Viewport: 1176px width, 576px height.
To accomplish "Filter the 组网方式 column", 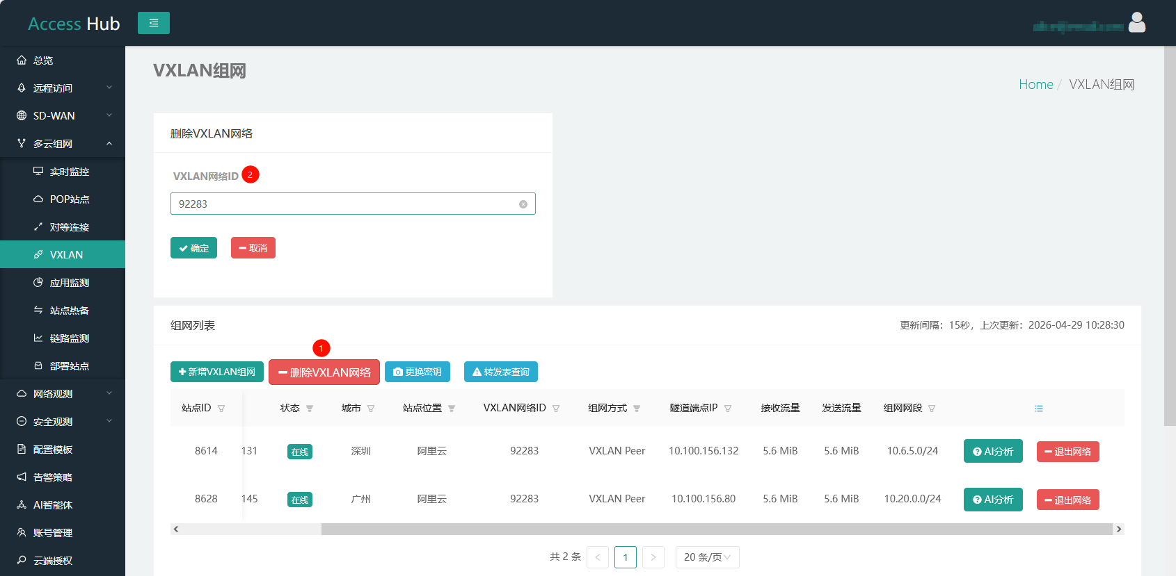I will point(637,409).
